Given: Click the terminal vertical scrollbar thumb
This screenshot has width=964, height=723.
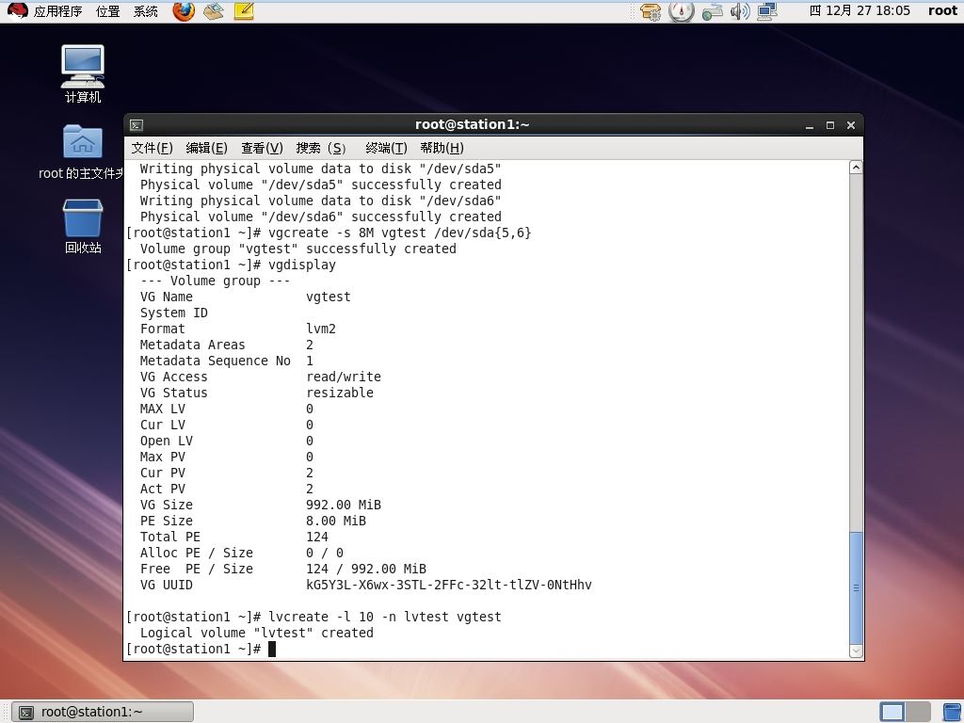Looking at the screenshot, I should coord(856,587).
